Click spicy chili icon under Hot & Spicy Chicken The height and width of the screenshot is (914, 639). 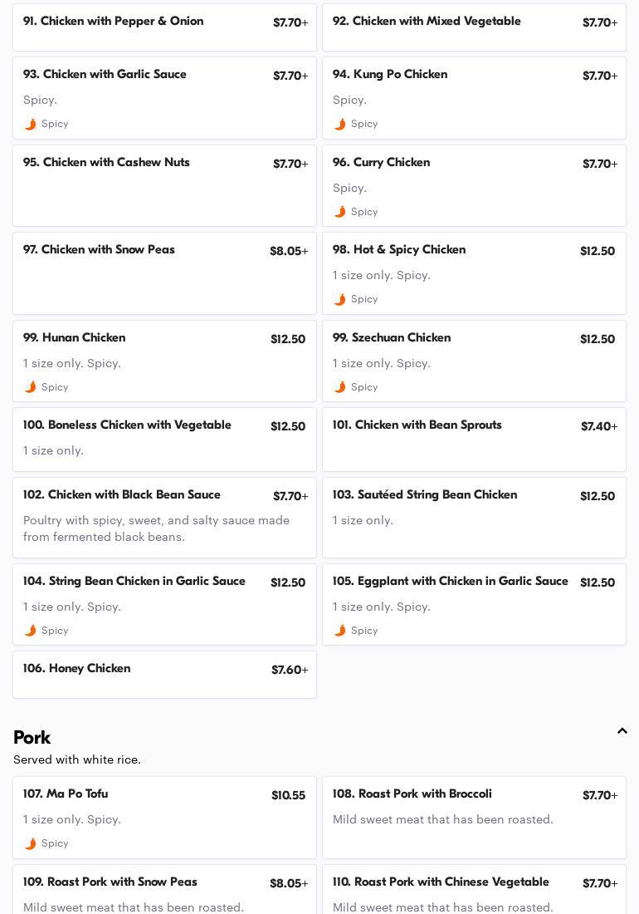point(339,299)
